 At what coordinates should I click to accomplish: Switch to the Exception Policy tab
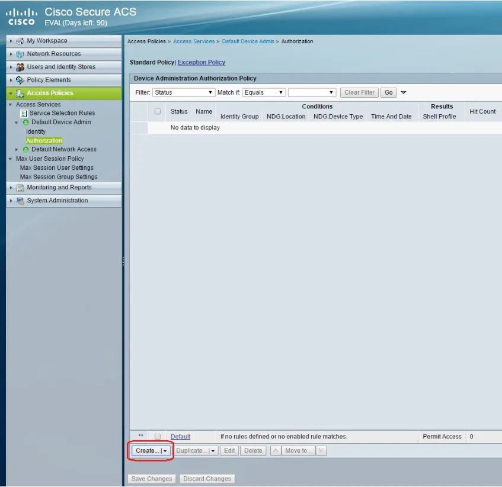point(202,62)
